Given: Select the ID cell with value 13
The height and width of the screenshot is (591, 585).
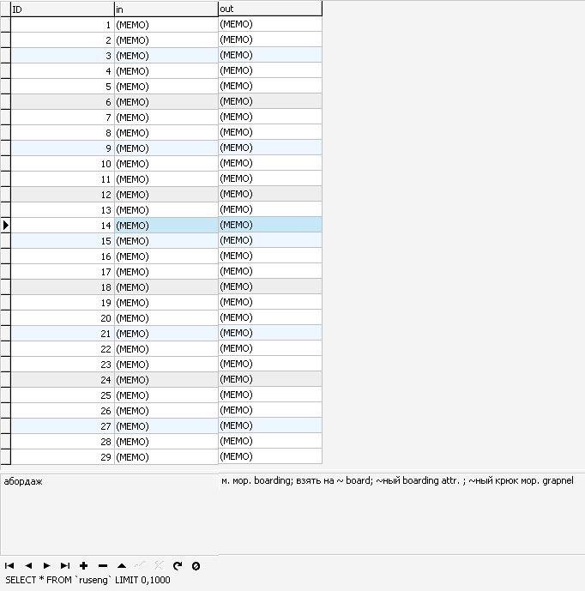Looking at the screenshot, I should coord(63,210).
